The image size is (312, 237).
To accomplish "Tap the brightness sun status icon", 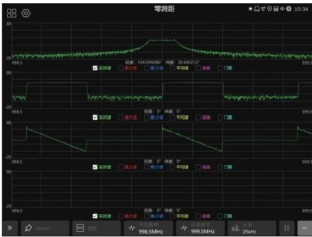I will click(250, 9).
